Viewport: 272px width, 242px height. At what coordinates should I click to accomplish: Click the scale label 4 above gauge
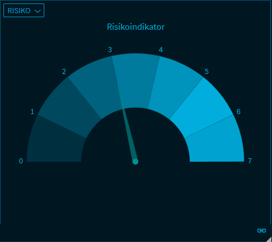[161, 50]
